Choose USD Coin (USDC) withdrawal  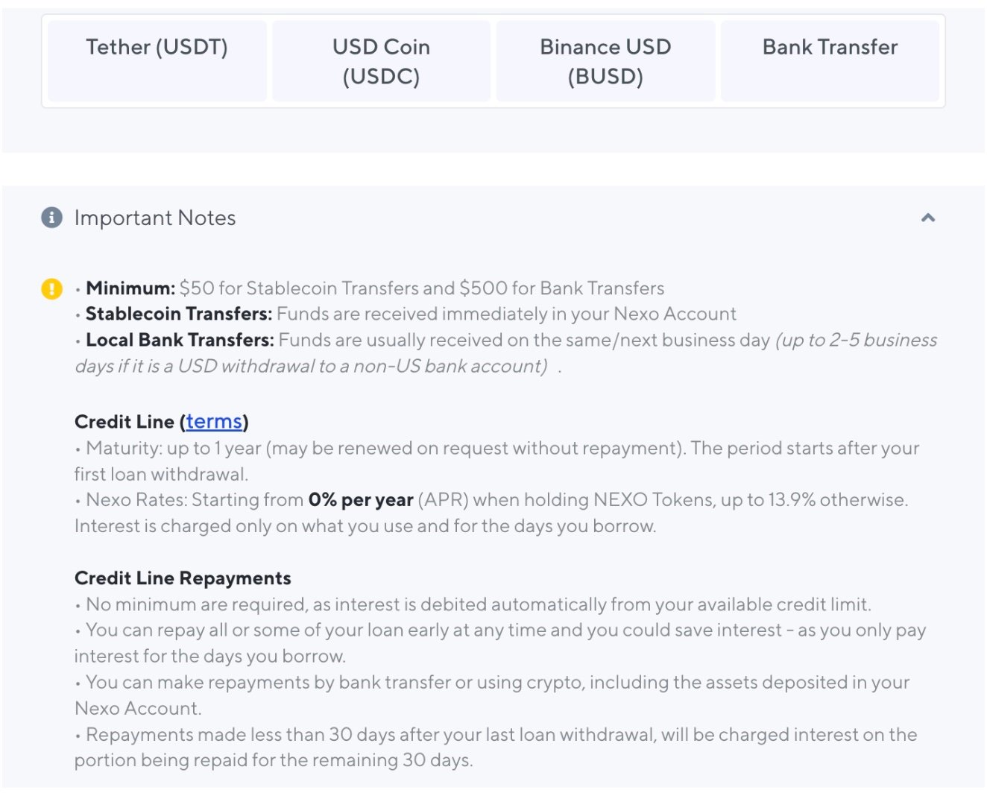click(382, 61)
